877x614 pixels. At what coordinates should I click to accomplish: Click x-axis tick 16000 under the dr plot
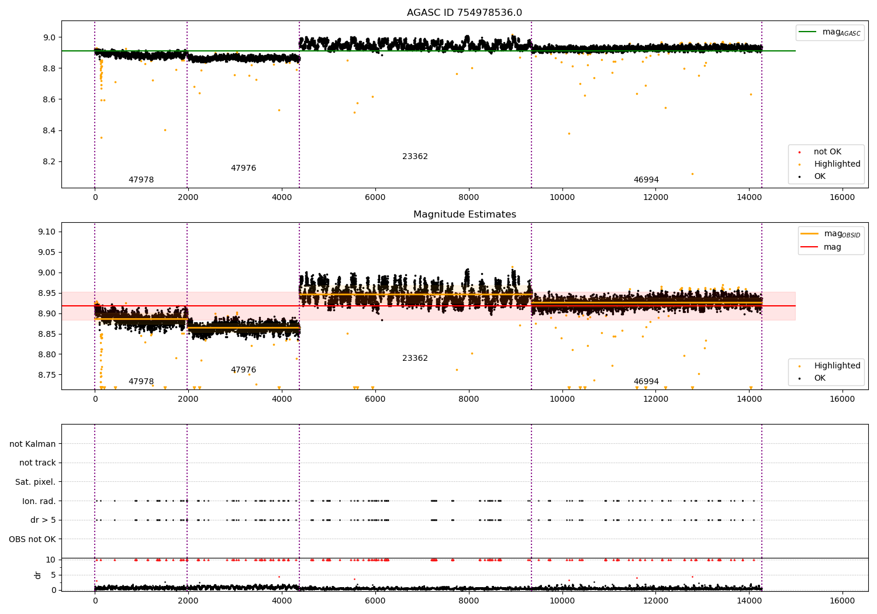842,601
